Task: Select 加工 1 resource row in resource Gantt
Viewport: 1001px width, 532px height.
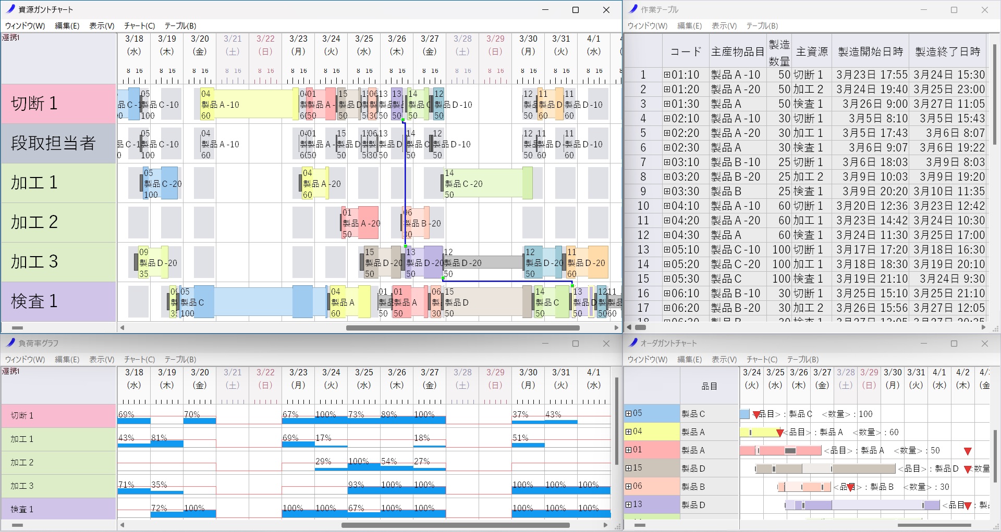Action: [x=58, y=183]
